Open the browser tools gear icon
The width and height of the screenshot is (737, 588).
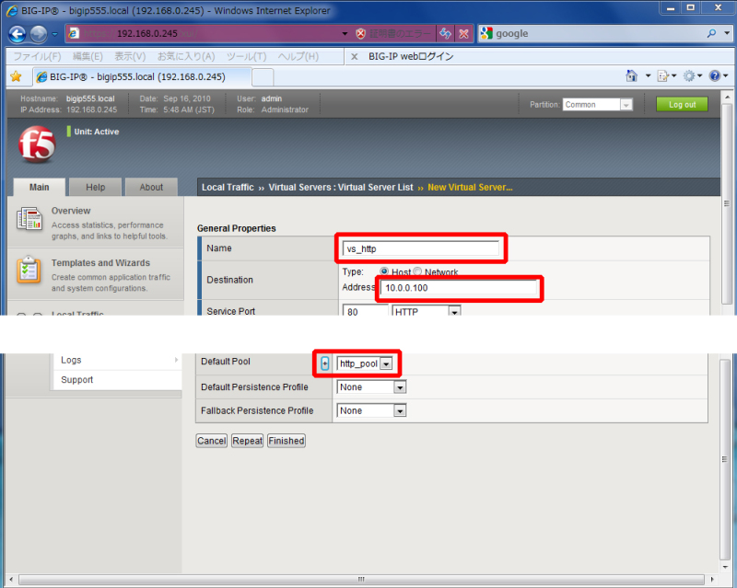[x=688, y=76]
